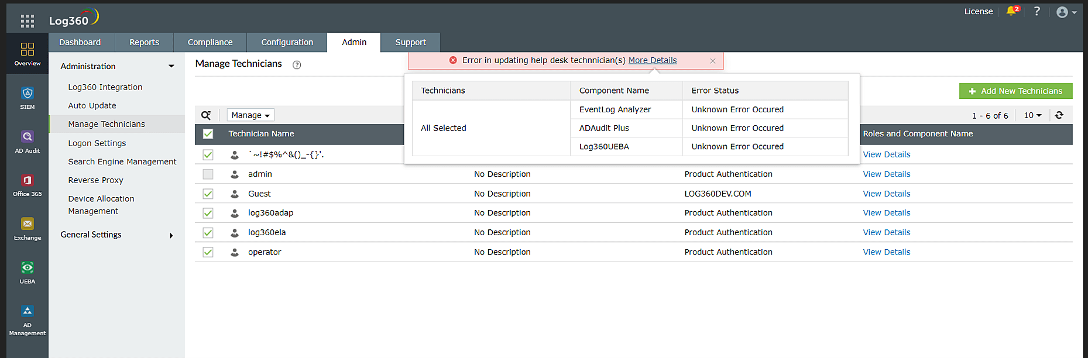Open the Office 365 sidebar icon
Viewport: 1088px width, 358px height.
28,185
